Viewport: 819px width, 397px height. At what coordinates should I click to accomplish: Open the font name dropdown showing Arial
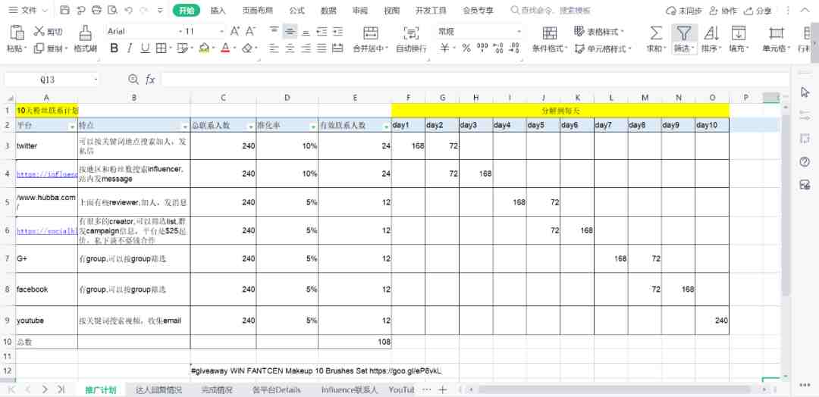pos(143,31)
